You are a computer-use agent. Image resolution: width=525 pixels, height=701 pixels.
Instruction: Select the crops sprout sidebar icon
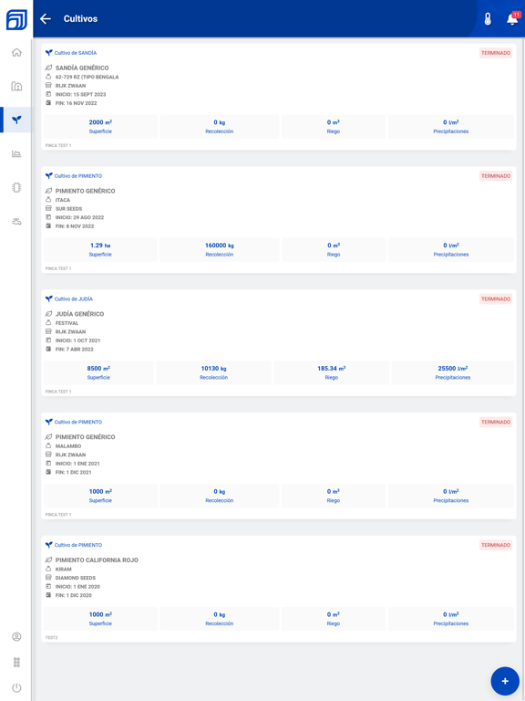[16, 120]
